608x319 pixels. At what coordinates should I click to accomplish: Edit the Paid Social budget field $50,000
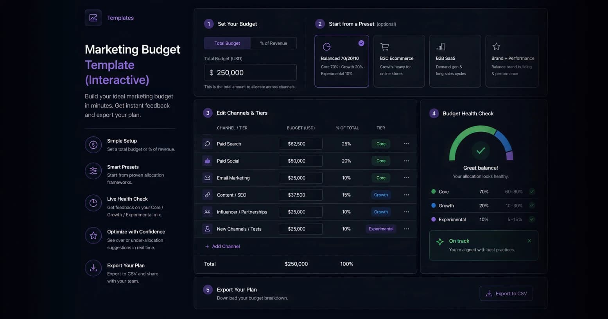point(301,161)
